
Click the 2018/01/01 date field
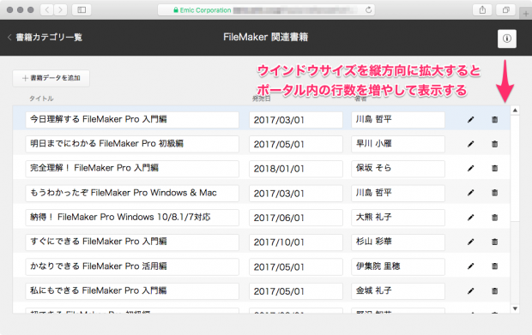tap(296, 169)
